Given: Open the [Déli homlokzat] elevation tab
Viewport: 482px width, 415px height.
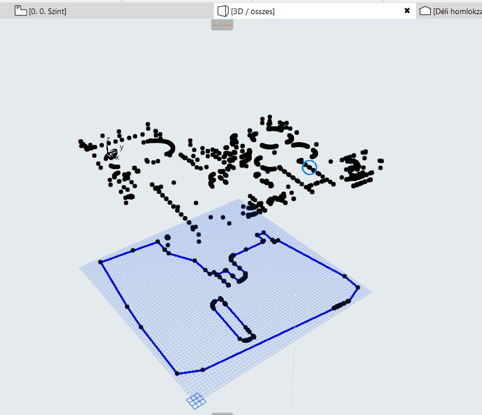Looking at the screenshot, I should click(449, 11).
